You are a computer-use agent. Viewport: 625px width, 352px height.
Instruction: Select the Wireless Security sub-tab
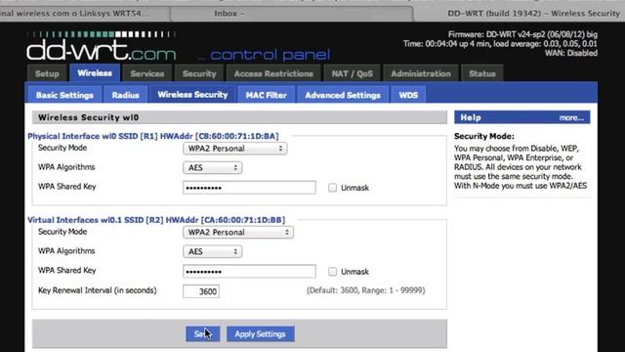click(192, 94)
